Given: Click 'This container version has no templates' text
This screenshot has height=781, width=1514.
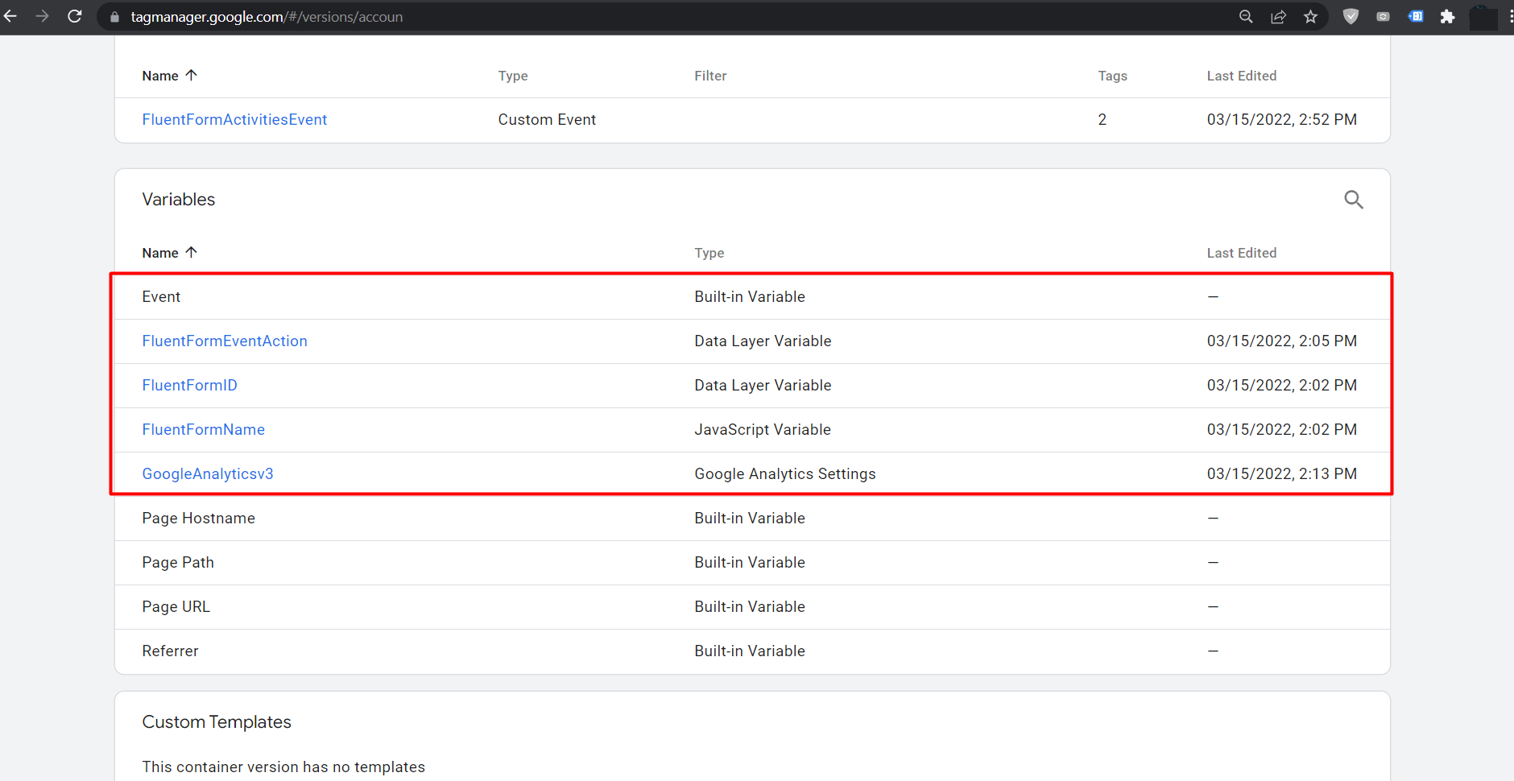Looking at the screenshot, I should (283, 767).
